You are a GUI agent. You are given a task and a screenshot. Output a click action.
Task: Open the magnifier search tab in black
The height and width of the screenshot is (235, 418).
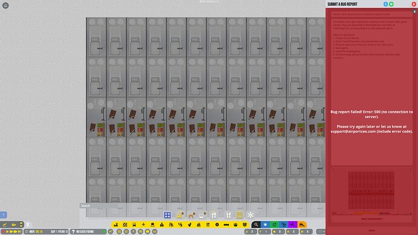pos(256,225)
